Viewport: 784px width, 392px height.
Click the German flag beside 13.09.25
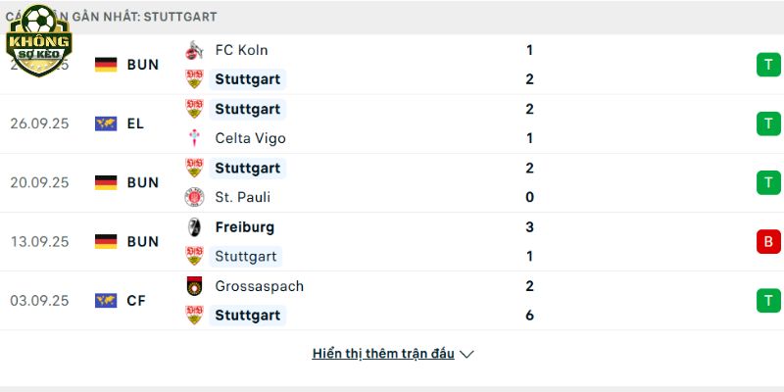coord(106,241)
